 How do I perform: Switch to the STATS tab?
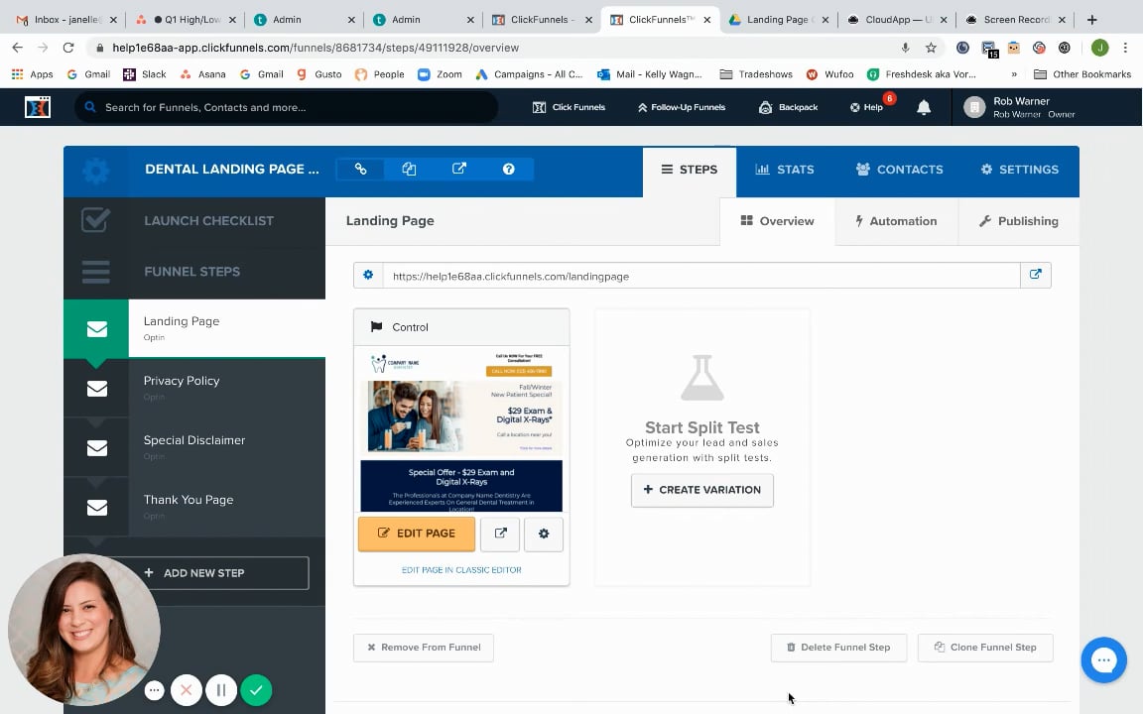[x=785, y=170]
